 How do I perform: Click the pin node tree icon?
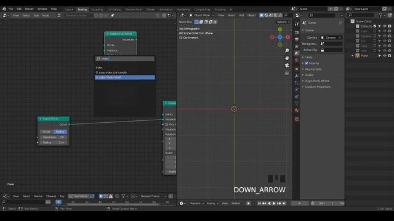coord(112,15)
